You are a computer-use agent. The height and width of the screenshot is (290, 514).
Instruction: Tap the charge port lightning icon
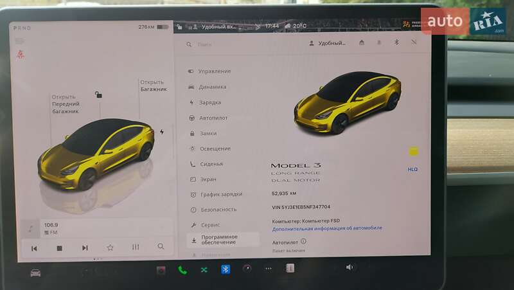(x=162, y=132)
